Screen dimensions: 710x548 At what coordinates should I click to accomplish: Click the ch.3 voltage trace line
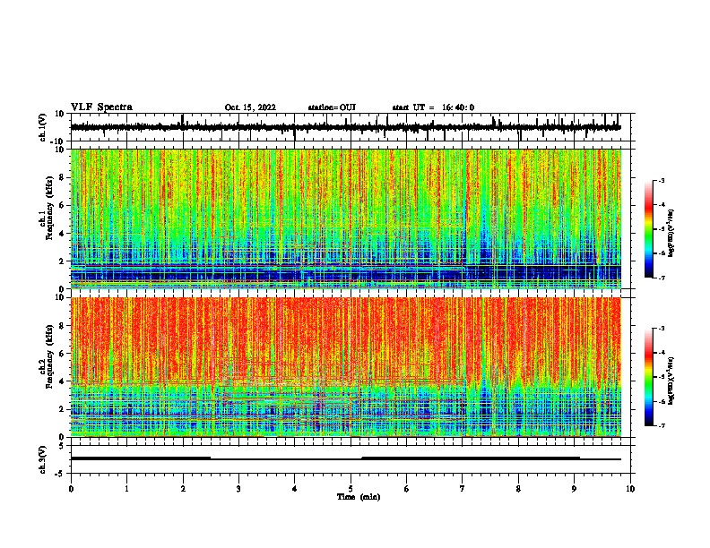click(x=346, y=458)
